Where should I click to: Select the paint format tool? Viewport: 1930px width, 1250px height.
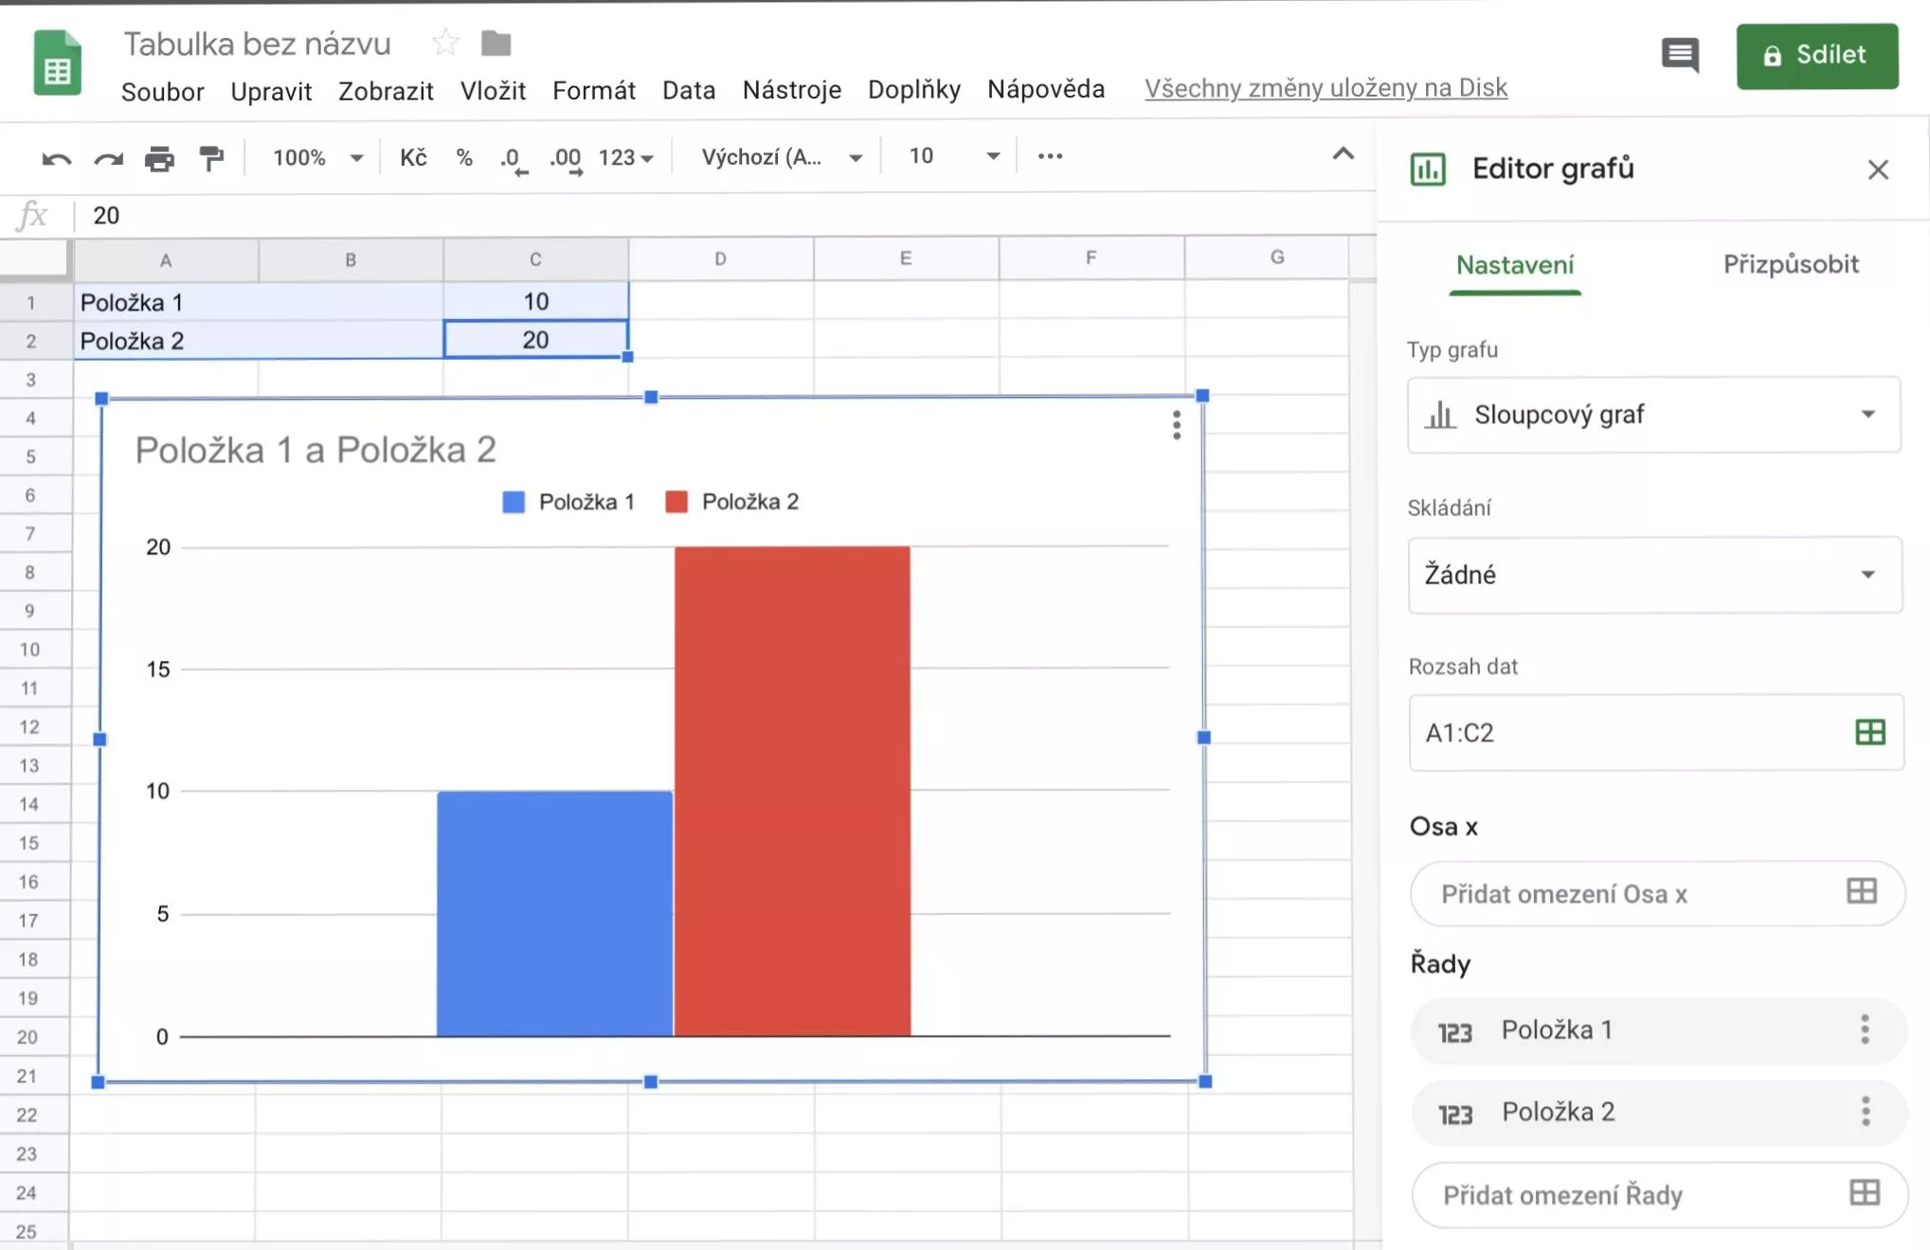click(211, 158)
